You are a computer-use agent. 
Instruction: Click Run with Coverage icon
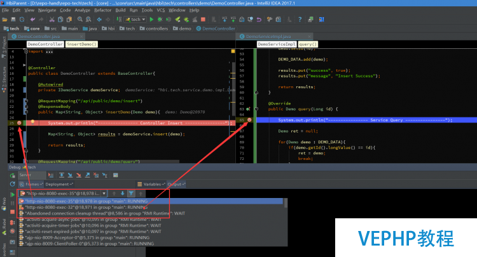169,20
